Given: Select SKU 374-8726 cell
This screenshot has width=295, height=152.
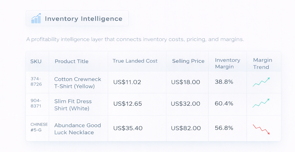Looking at the screenshot, I should [36, 81].
